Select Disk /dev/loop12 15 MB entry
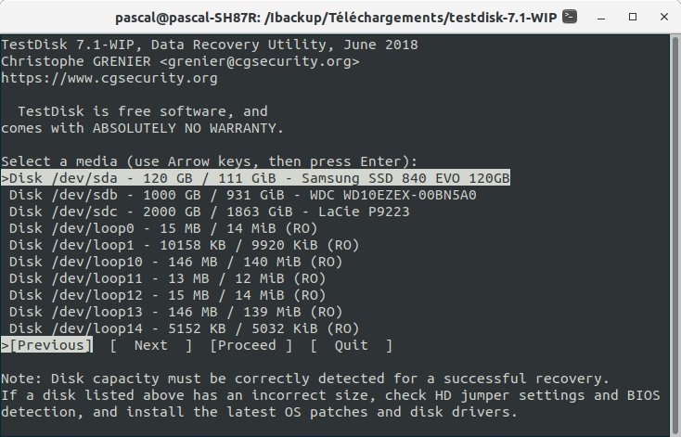 coord(168,295)
